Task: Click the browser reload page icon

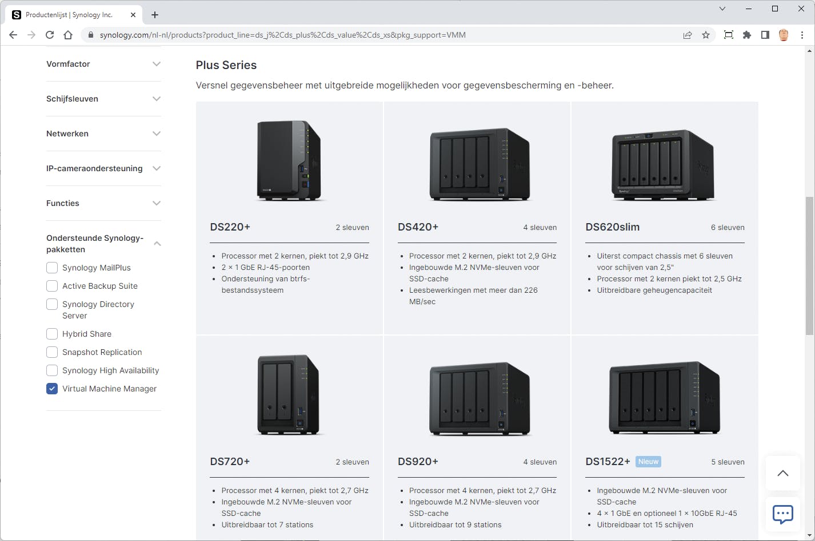Action: pyautogui.click(x=50, y=35)
